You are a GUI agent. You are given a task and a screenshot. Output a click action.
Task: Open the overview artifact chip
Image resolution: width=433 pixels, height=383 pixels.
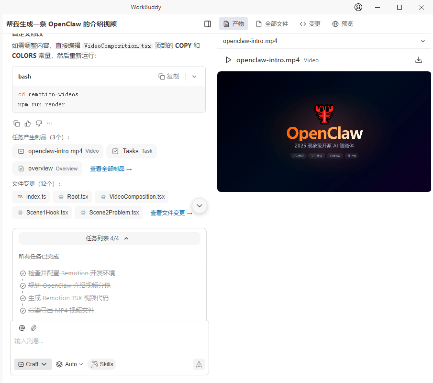[x=47, y=169]
